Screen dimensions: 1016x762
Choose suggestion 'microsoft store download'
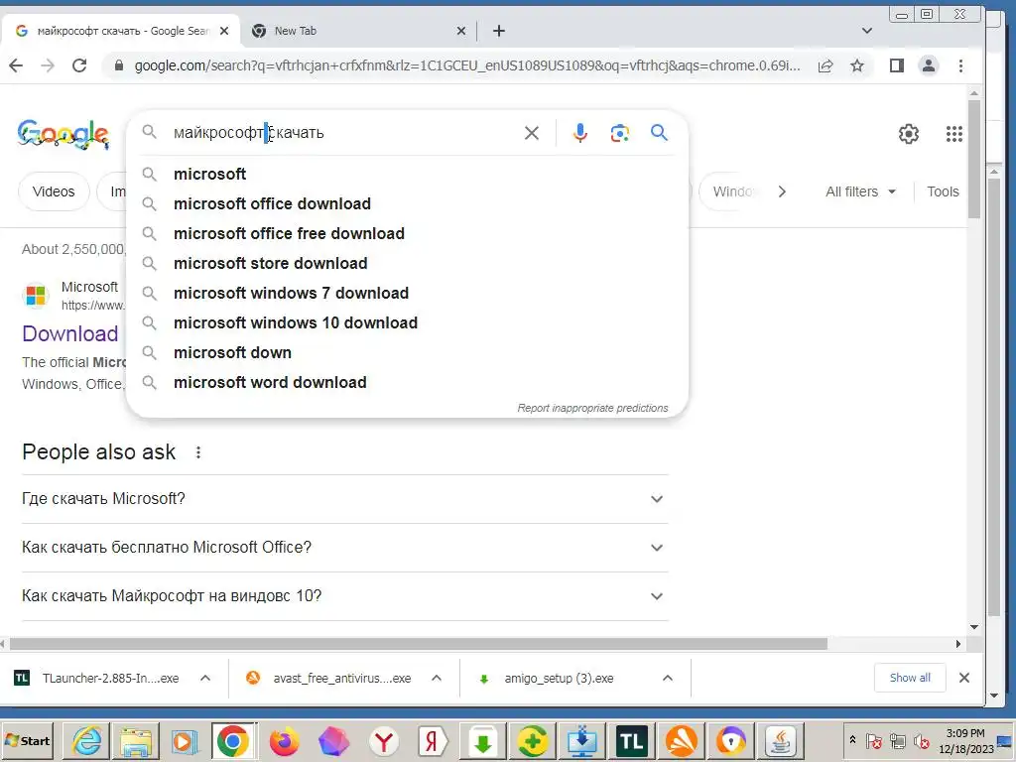click(407, 264)
